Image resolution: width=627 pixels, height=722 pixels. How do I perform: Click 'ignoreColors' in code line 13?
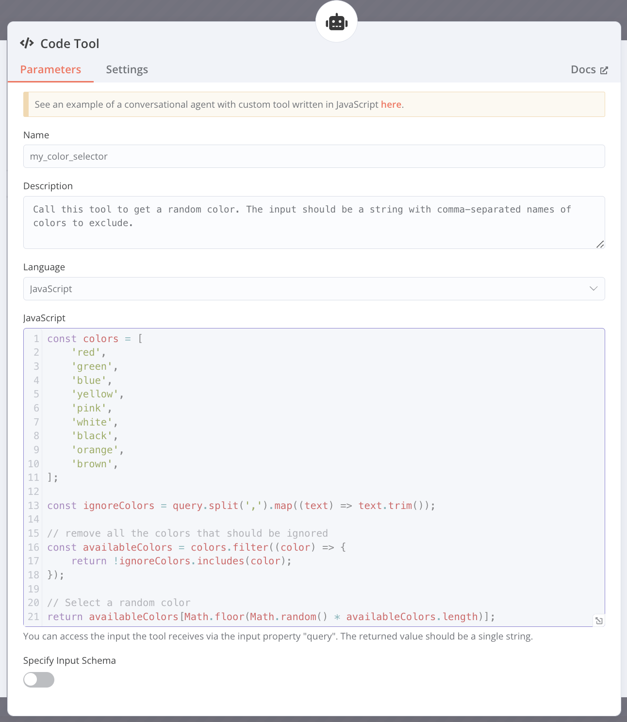point(119,506)
